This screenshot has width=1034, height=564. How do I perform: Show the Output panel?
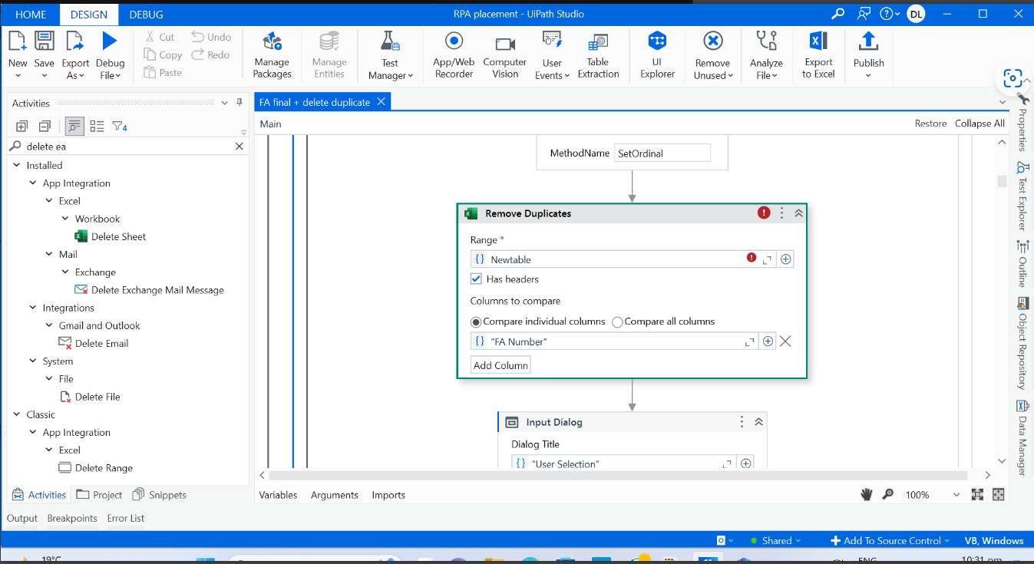coord(22,518)
